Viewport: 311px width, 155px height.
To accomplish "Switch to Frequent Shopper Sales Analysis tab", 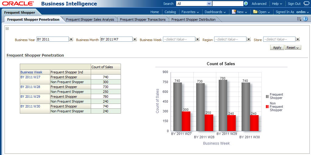I will tap(90, 19).
